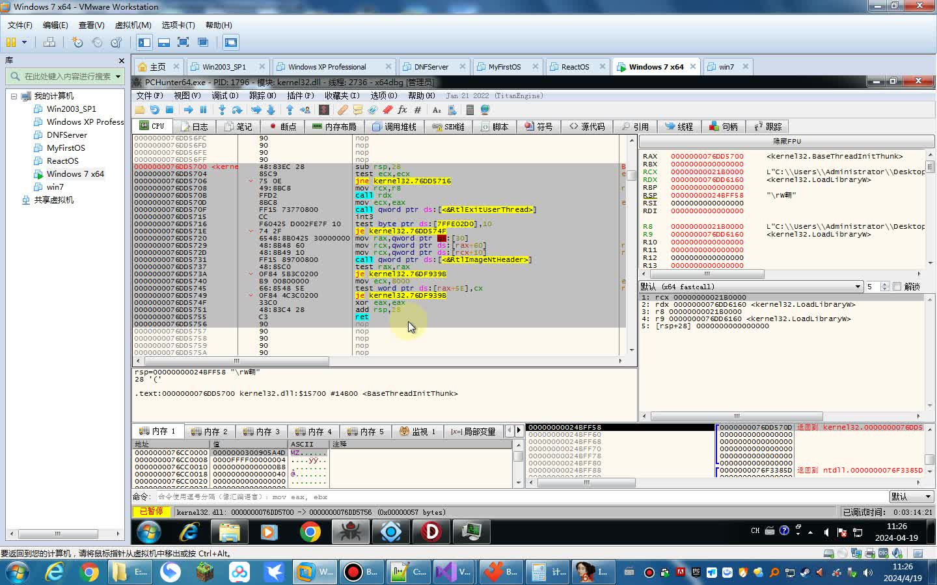Screen dimensions: 937x585
Task: Click the memory tabs right scroll arrow
Action: pos(519,431)
